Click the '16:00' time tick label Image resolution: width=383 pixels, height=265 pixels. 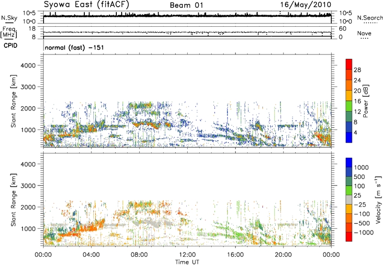[x=235, y=255]
